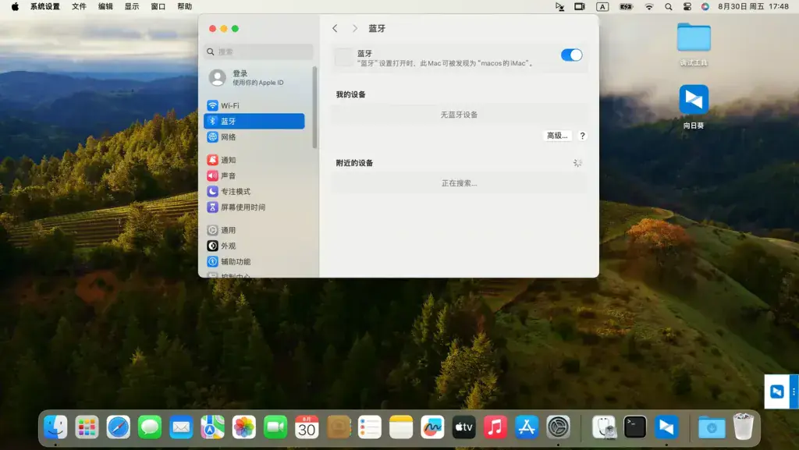Open the input source 'A' menu
799x450 pixels.
[x=602, y=6]
